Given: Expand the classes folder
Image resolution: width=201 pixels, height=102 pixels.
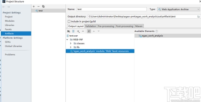Looking at the screenshot, I should (x=71, y=44).
